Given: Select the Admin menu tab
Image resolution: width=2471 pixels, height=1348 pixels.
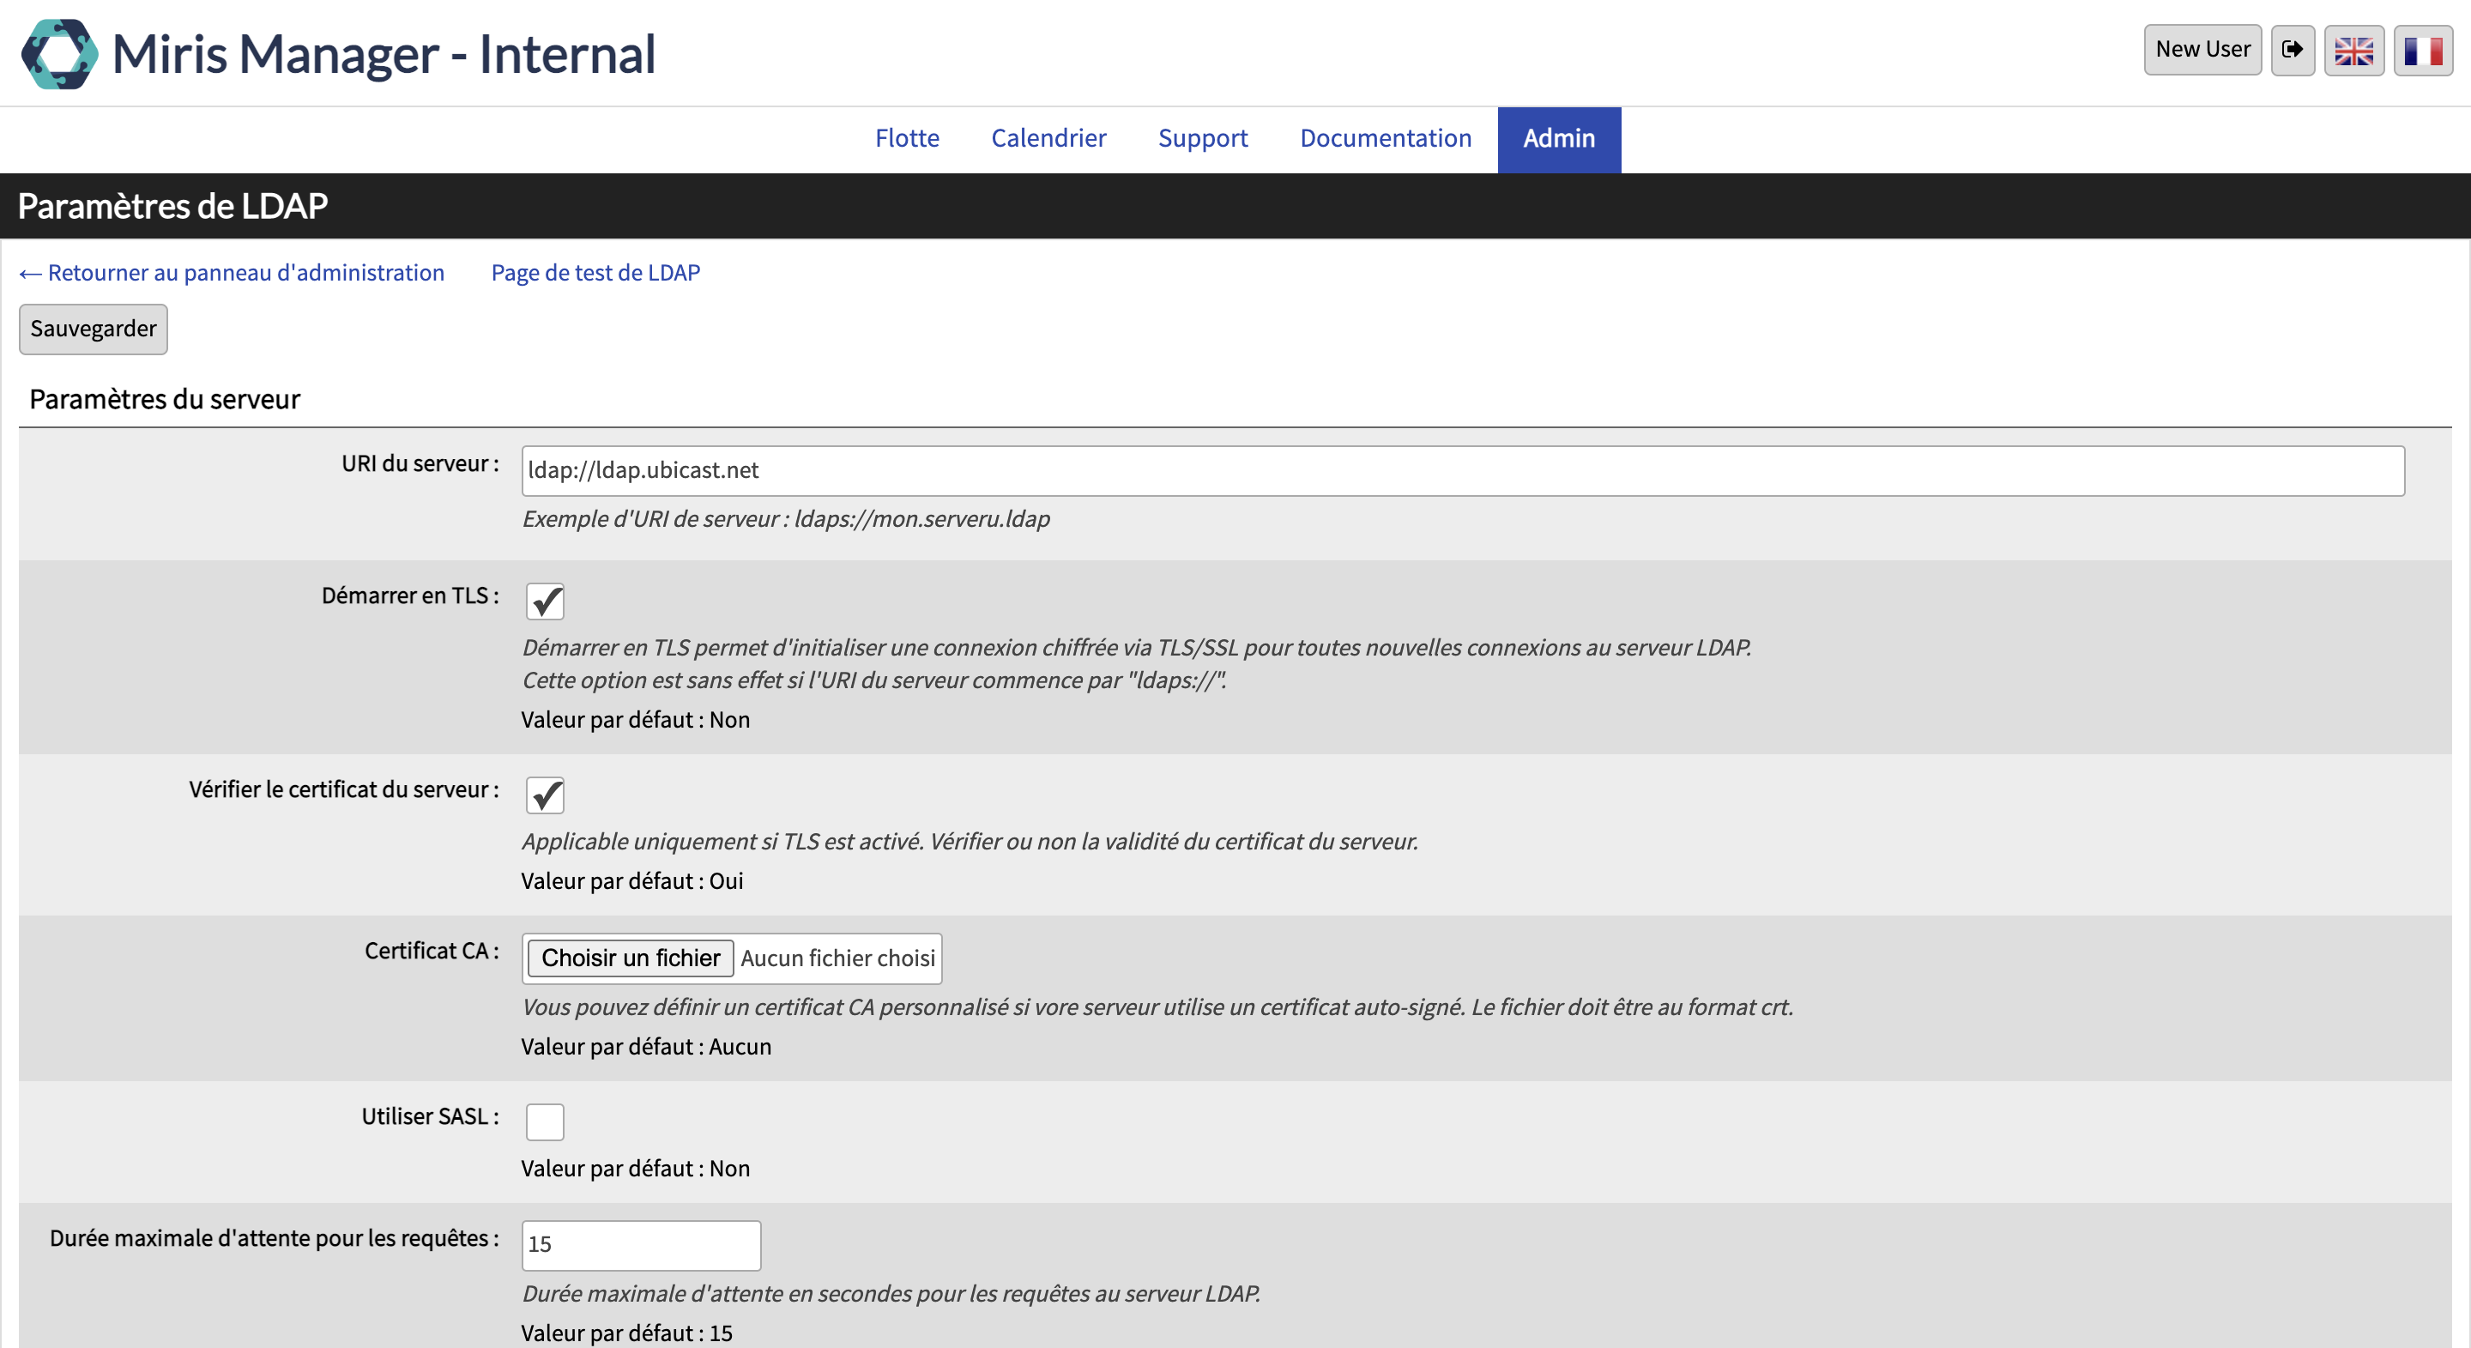Looking at the screenshot, I should (1559, 138).
